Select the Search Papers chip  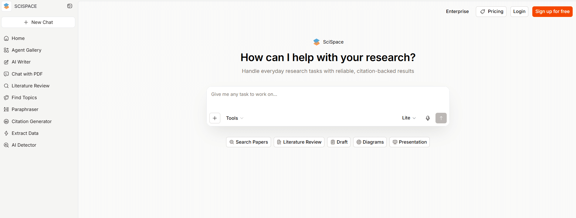249,142
